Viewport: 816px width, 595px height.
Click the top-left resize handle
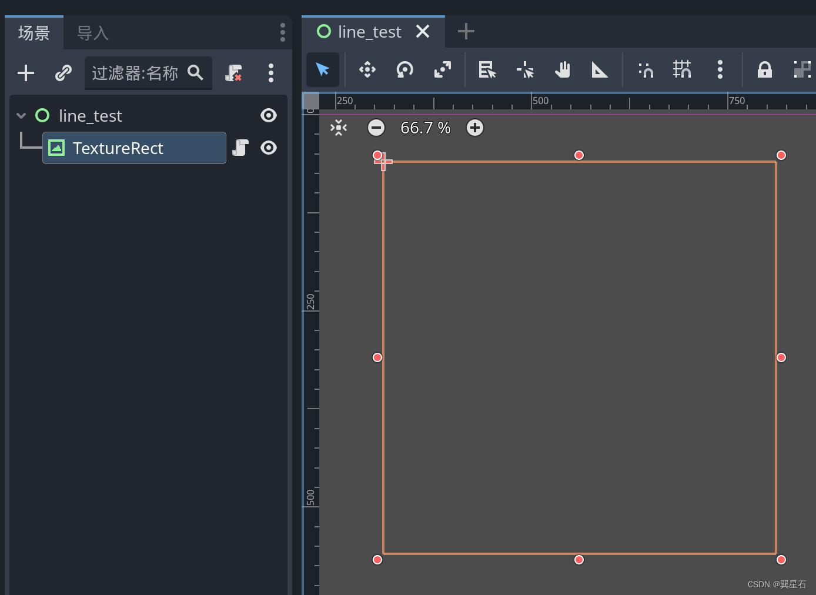[x=377, y=155]
